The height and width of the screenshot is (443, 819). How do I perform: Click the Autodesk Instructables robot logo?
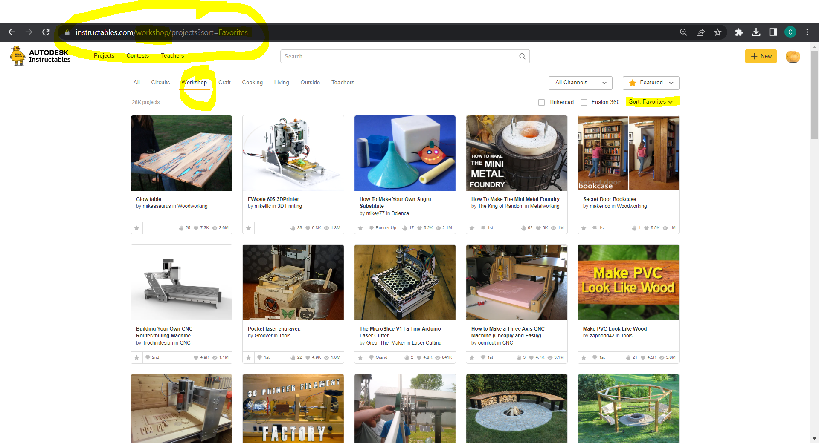17,56
